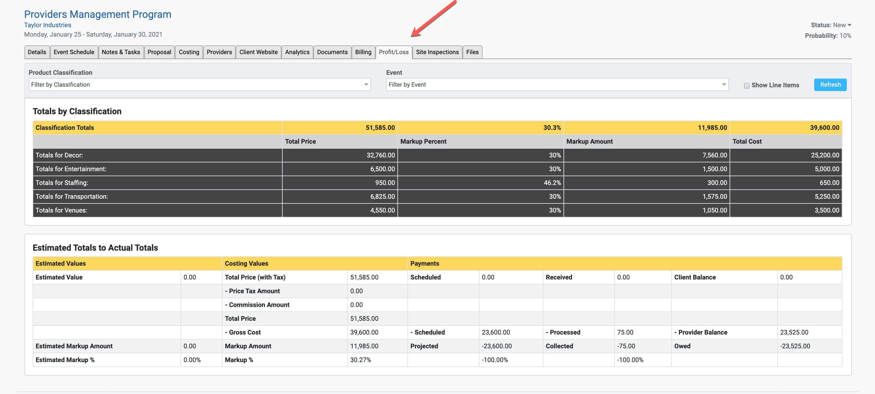
Task: Click Decor total price 32,760.00
Action: tap(380, 155)
